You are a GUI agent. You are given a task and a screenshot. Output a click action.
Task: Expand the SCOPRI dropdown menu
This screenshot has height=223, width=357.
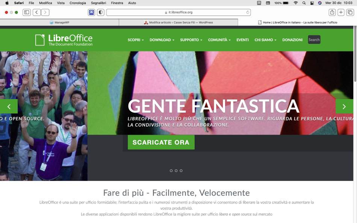click(x=135, y=40)
